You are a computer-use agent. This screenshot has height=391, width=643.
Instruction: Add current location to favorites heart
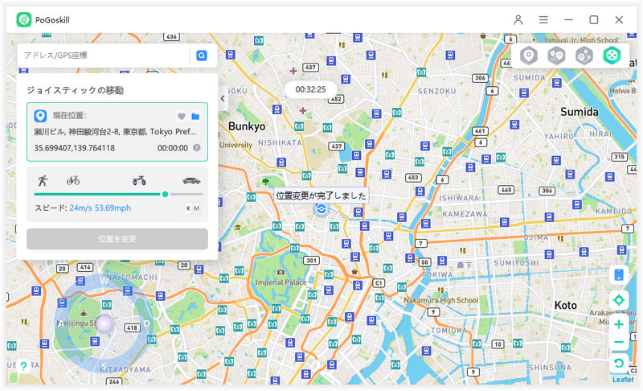click(182, 116)
